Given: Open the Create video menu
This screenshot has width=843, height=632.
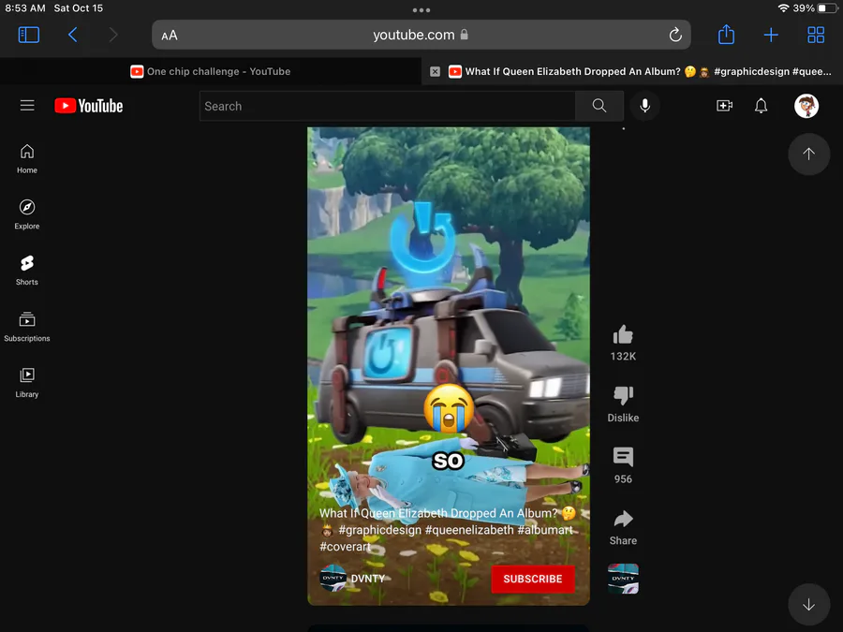Looking at the screenshot, I should pos(724,106).
